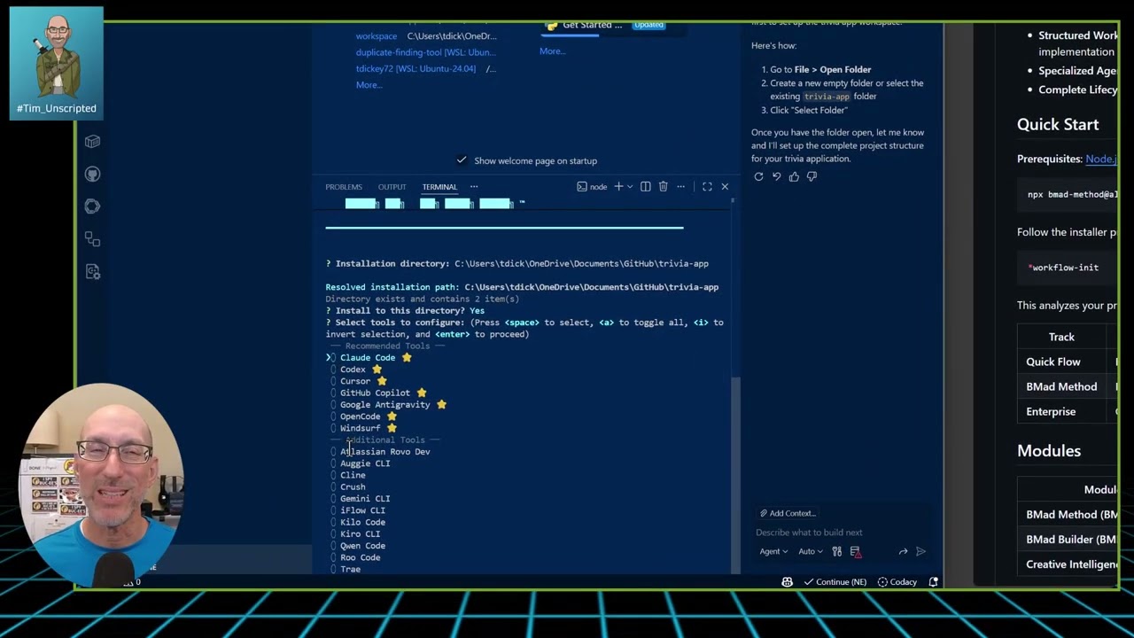Select the Kilo Code tool option
The width and height of the screenshot is (1134, 638).
362,523
